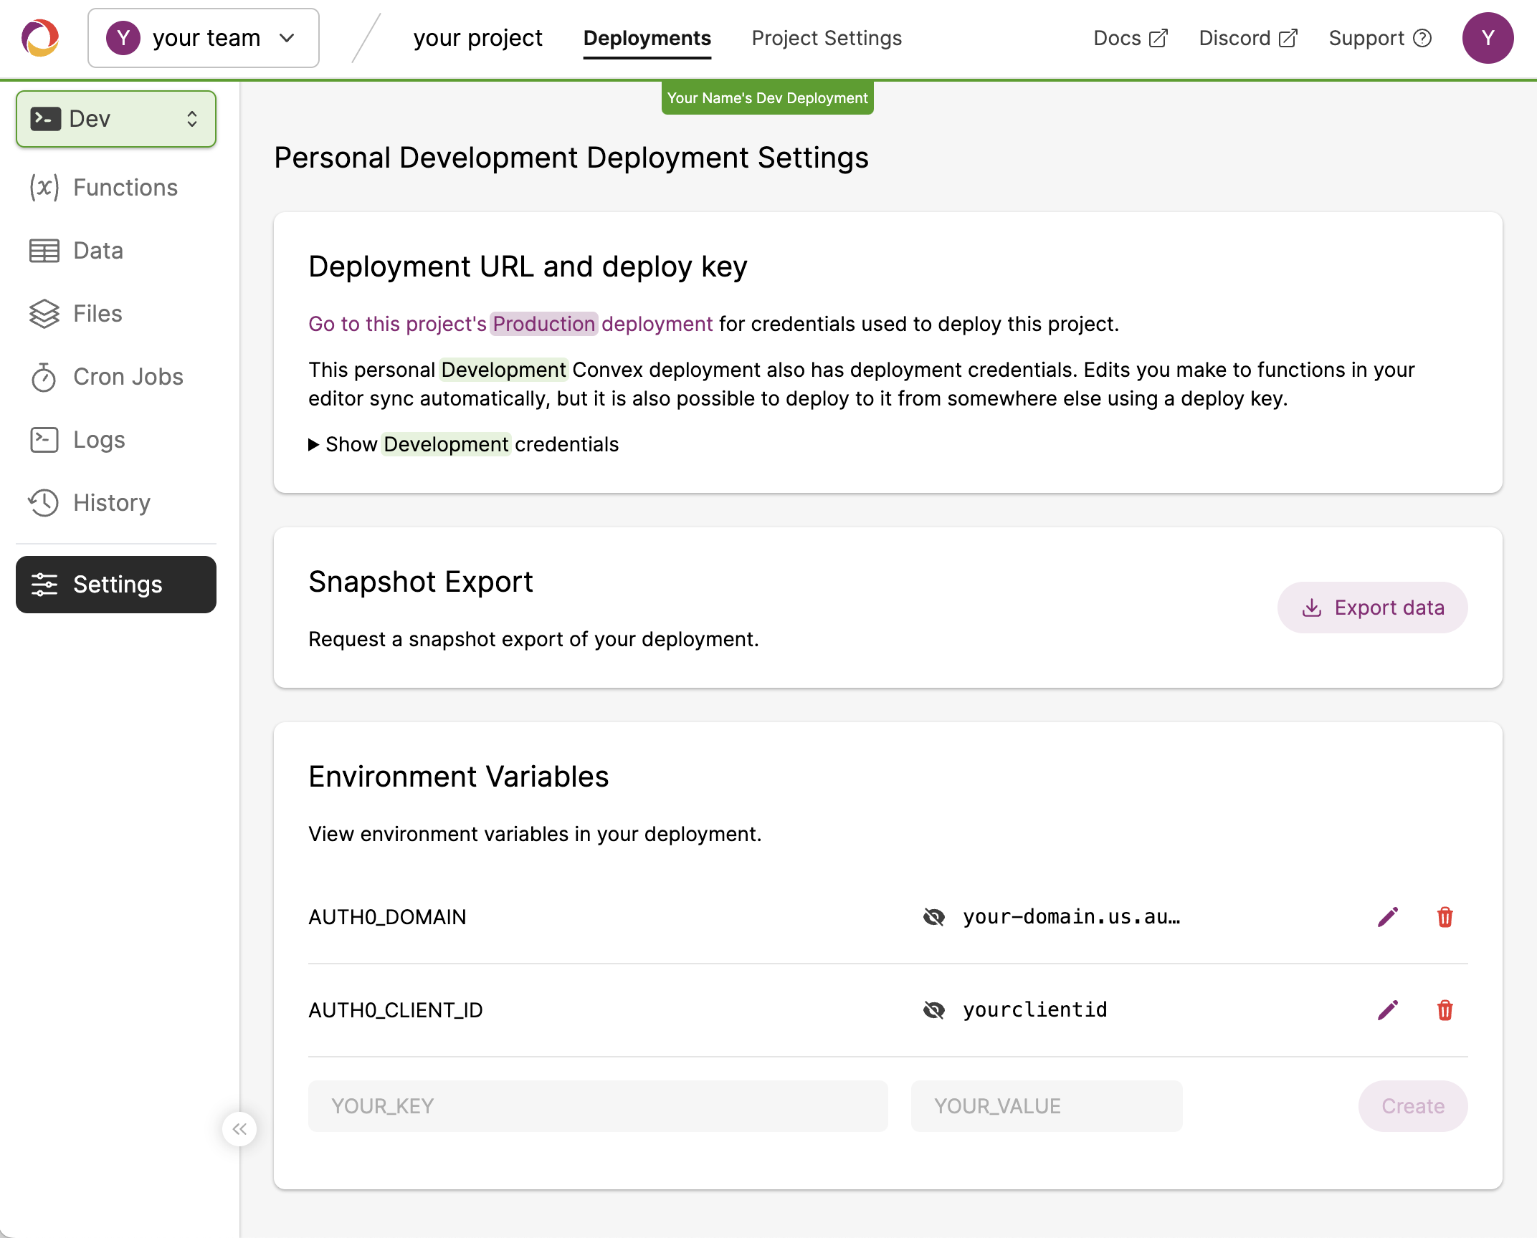Toggle visibility of AUTH0_DOMAIN value
The image size is (1537, 1238).
(933, 917)
